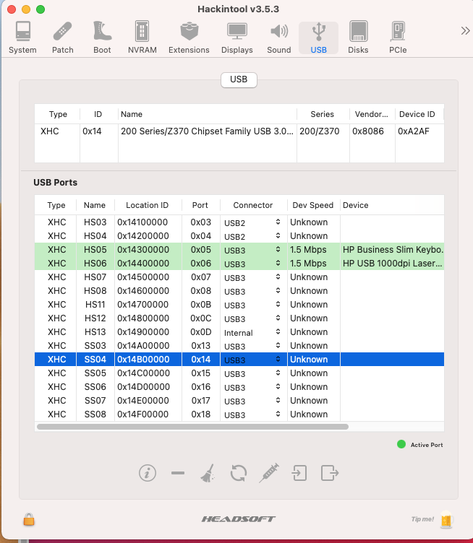Screen dimensions: 473x543
Task: Click the Tip me beer mug icon
Action: tap(446, 519)
